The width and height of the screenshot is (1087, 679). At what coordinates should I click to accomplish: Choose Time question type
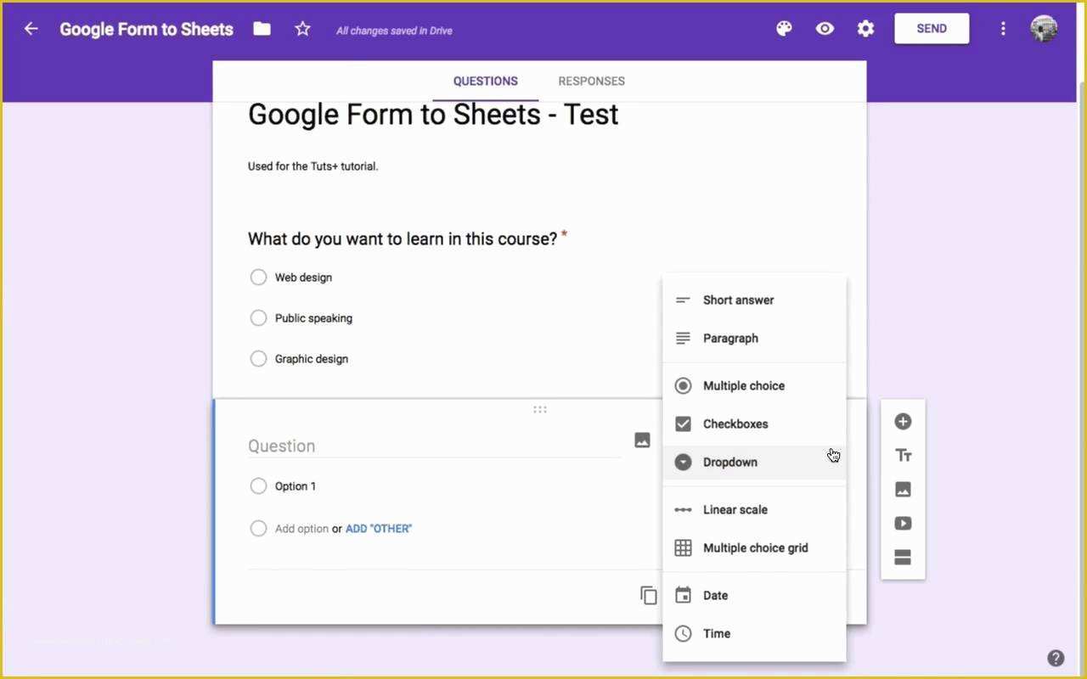click(x=754, y=633)
